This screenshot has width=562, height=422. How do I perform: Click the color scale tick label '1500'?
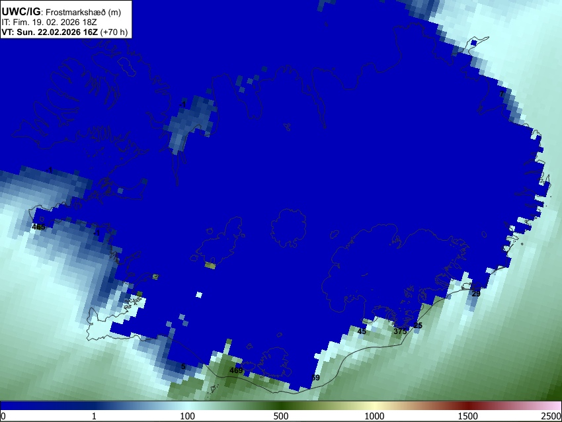tap(468, 416)
